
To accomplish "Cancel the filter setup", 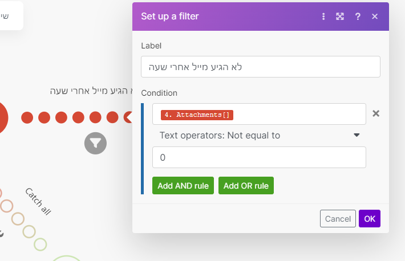I will point(338,218).
